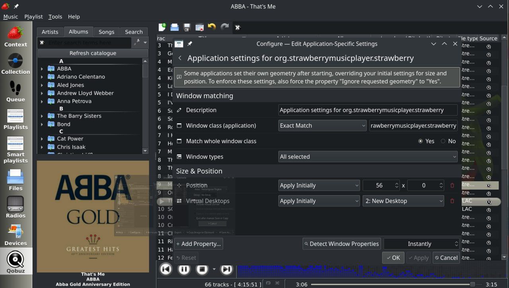Screen dimensions: 509x288
Task: Open the Playlist menu
Action: point(33,17)
